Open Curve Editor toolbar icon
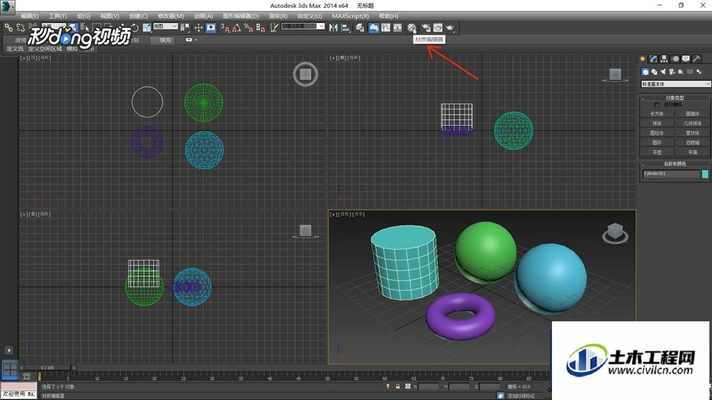This screenshot has width=712, height=400. pos(385,28)
